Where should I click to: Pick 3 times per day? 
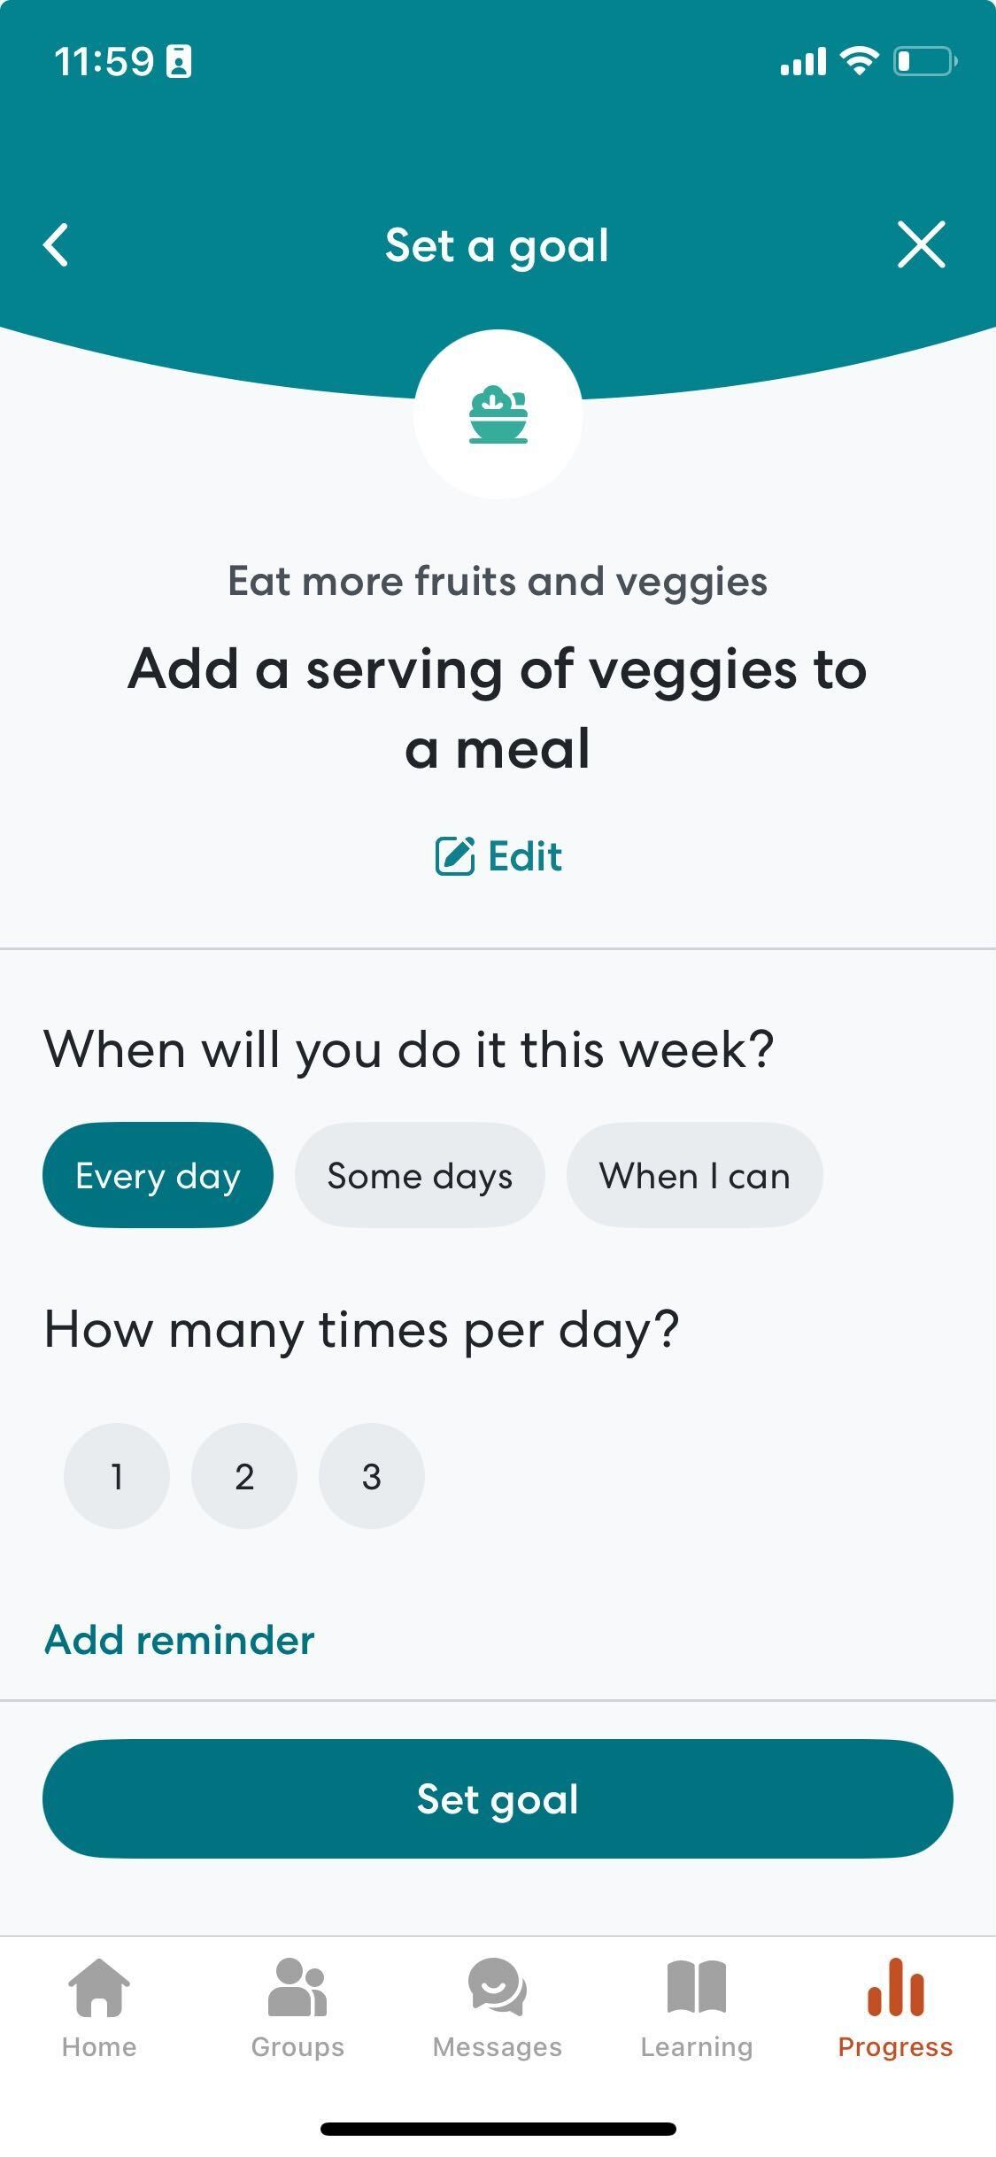pyautogui.click(x=372, y=1476)
